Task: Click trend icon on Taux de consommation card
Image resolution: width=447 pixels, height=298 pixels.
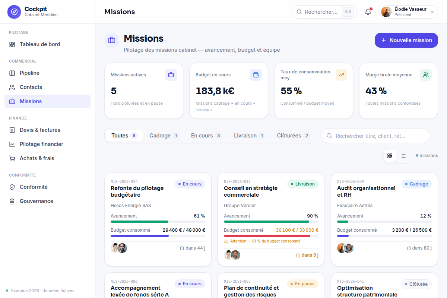Action: coord(341,75)
